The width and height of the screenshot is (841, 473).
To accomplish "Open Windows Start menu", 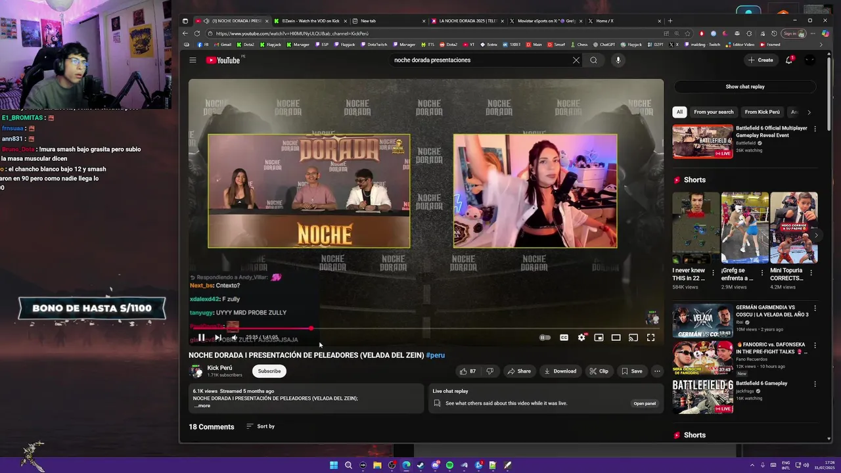I will (x=334, y=465).
